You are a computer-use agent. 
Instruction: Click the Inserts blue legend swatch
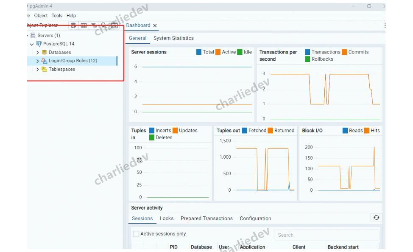pyautogui.click(x=152, y=131)
